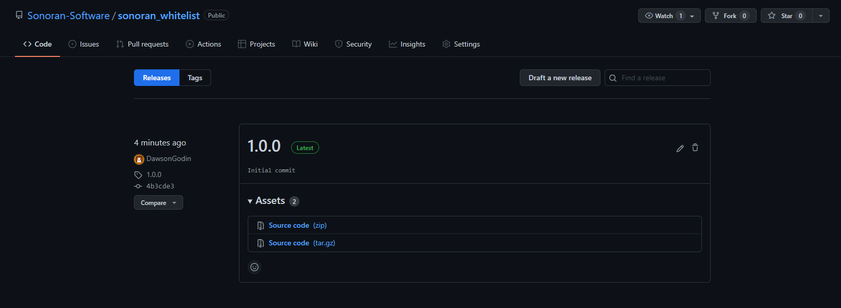Open the Compare dropdown
841x308 pixels.
158,203
